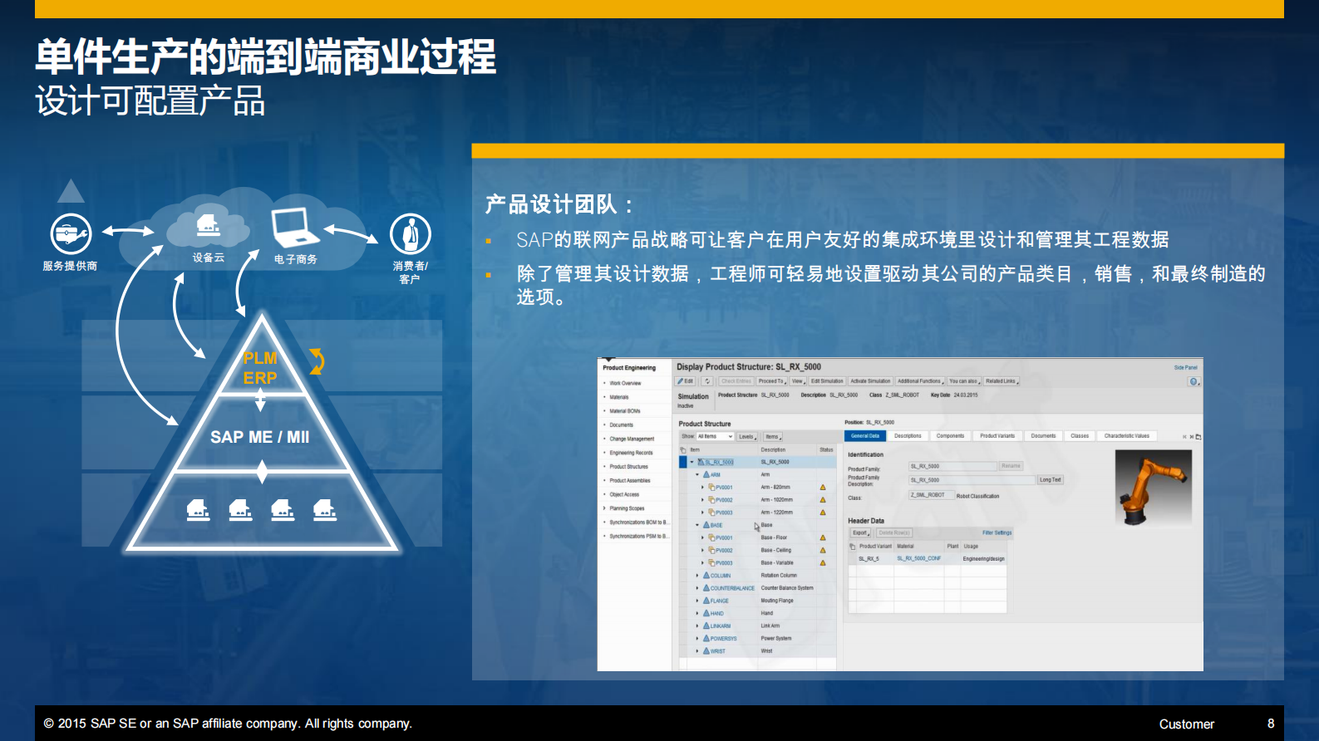Open the Side Panel link
The image size is (1319, 741).
tap(1185, 367)
